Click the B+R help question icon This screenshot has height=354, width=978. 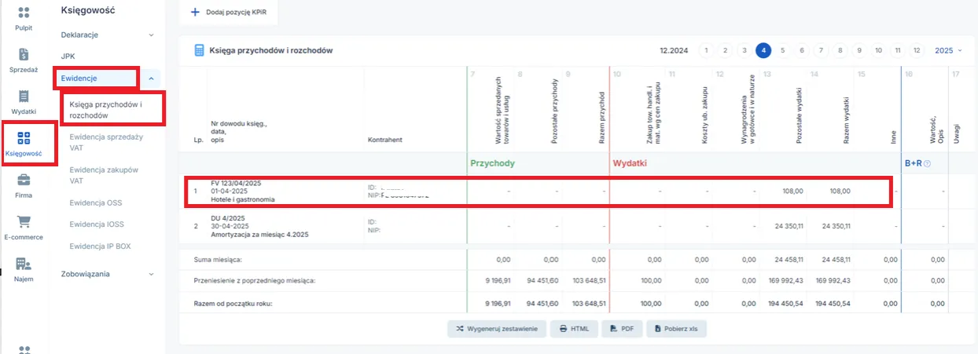927,163
